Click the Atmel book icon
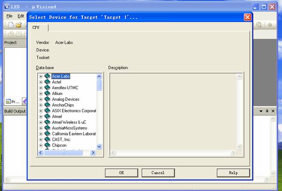This screenshot has height=191, width=282. (47, 117)
